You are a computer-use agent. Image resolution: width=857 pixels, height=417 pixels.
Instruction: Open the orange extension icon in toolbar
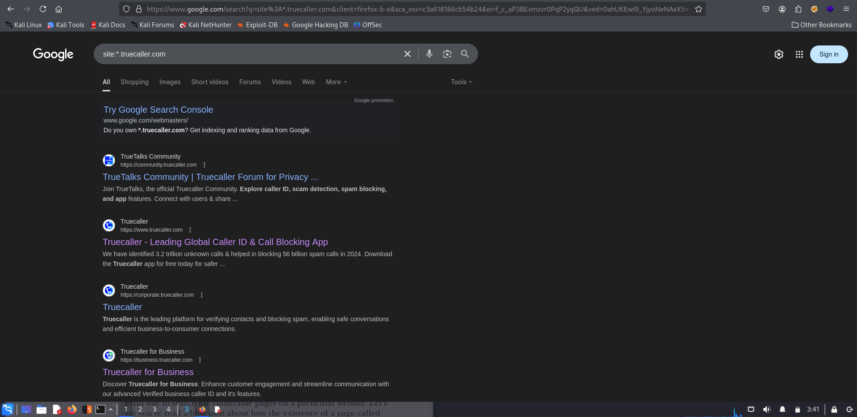tap(814, 9)
